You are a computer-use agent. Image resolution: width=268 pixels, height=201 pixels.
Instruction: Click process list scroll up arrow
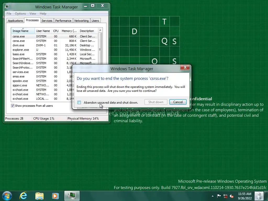pos(100,30)
